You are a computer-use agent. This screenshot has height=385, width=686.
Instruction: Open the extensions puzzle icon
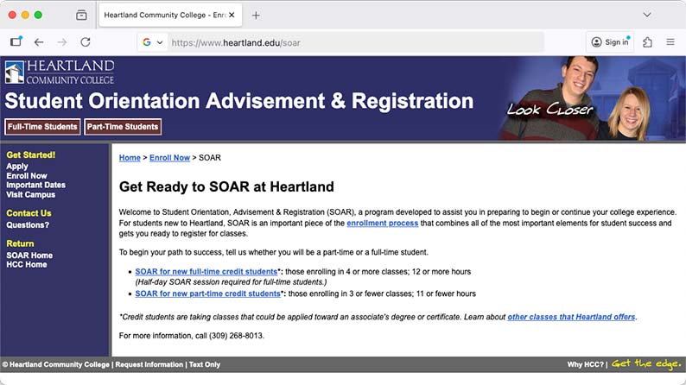coord(647,41)
